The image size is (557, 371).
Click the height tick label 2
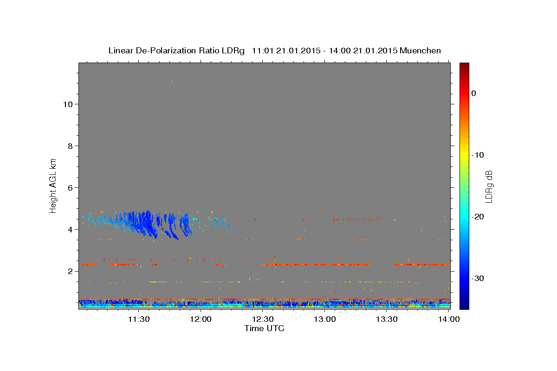69,271
